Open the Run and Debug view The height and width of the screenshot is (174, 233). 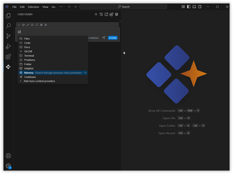tap(8, 46)
